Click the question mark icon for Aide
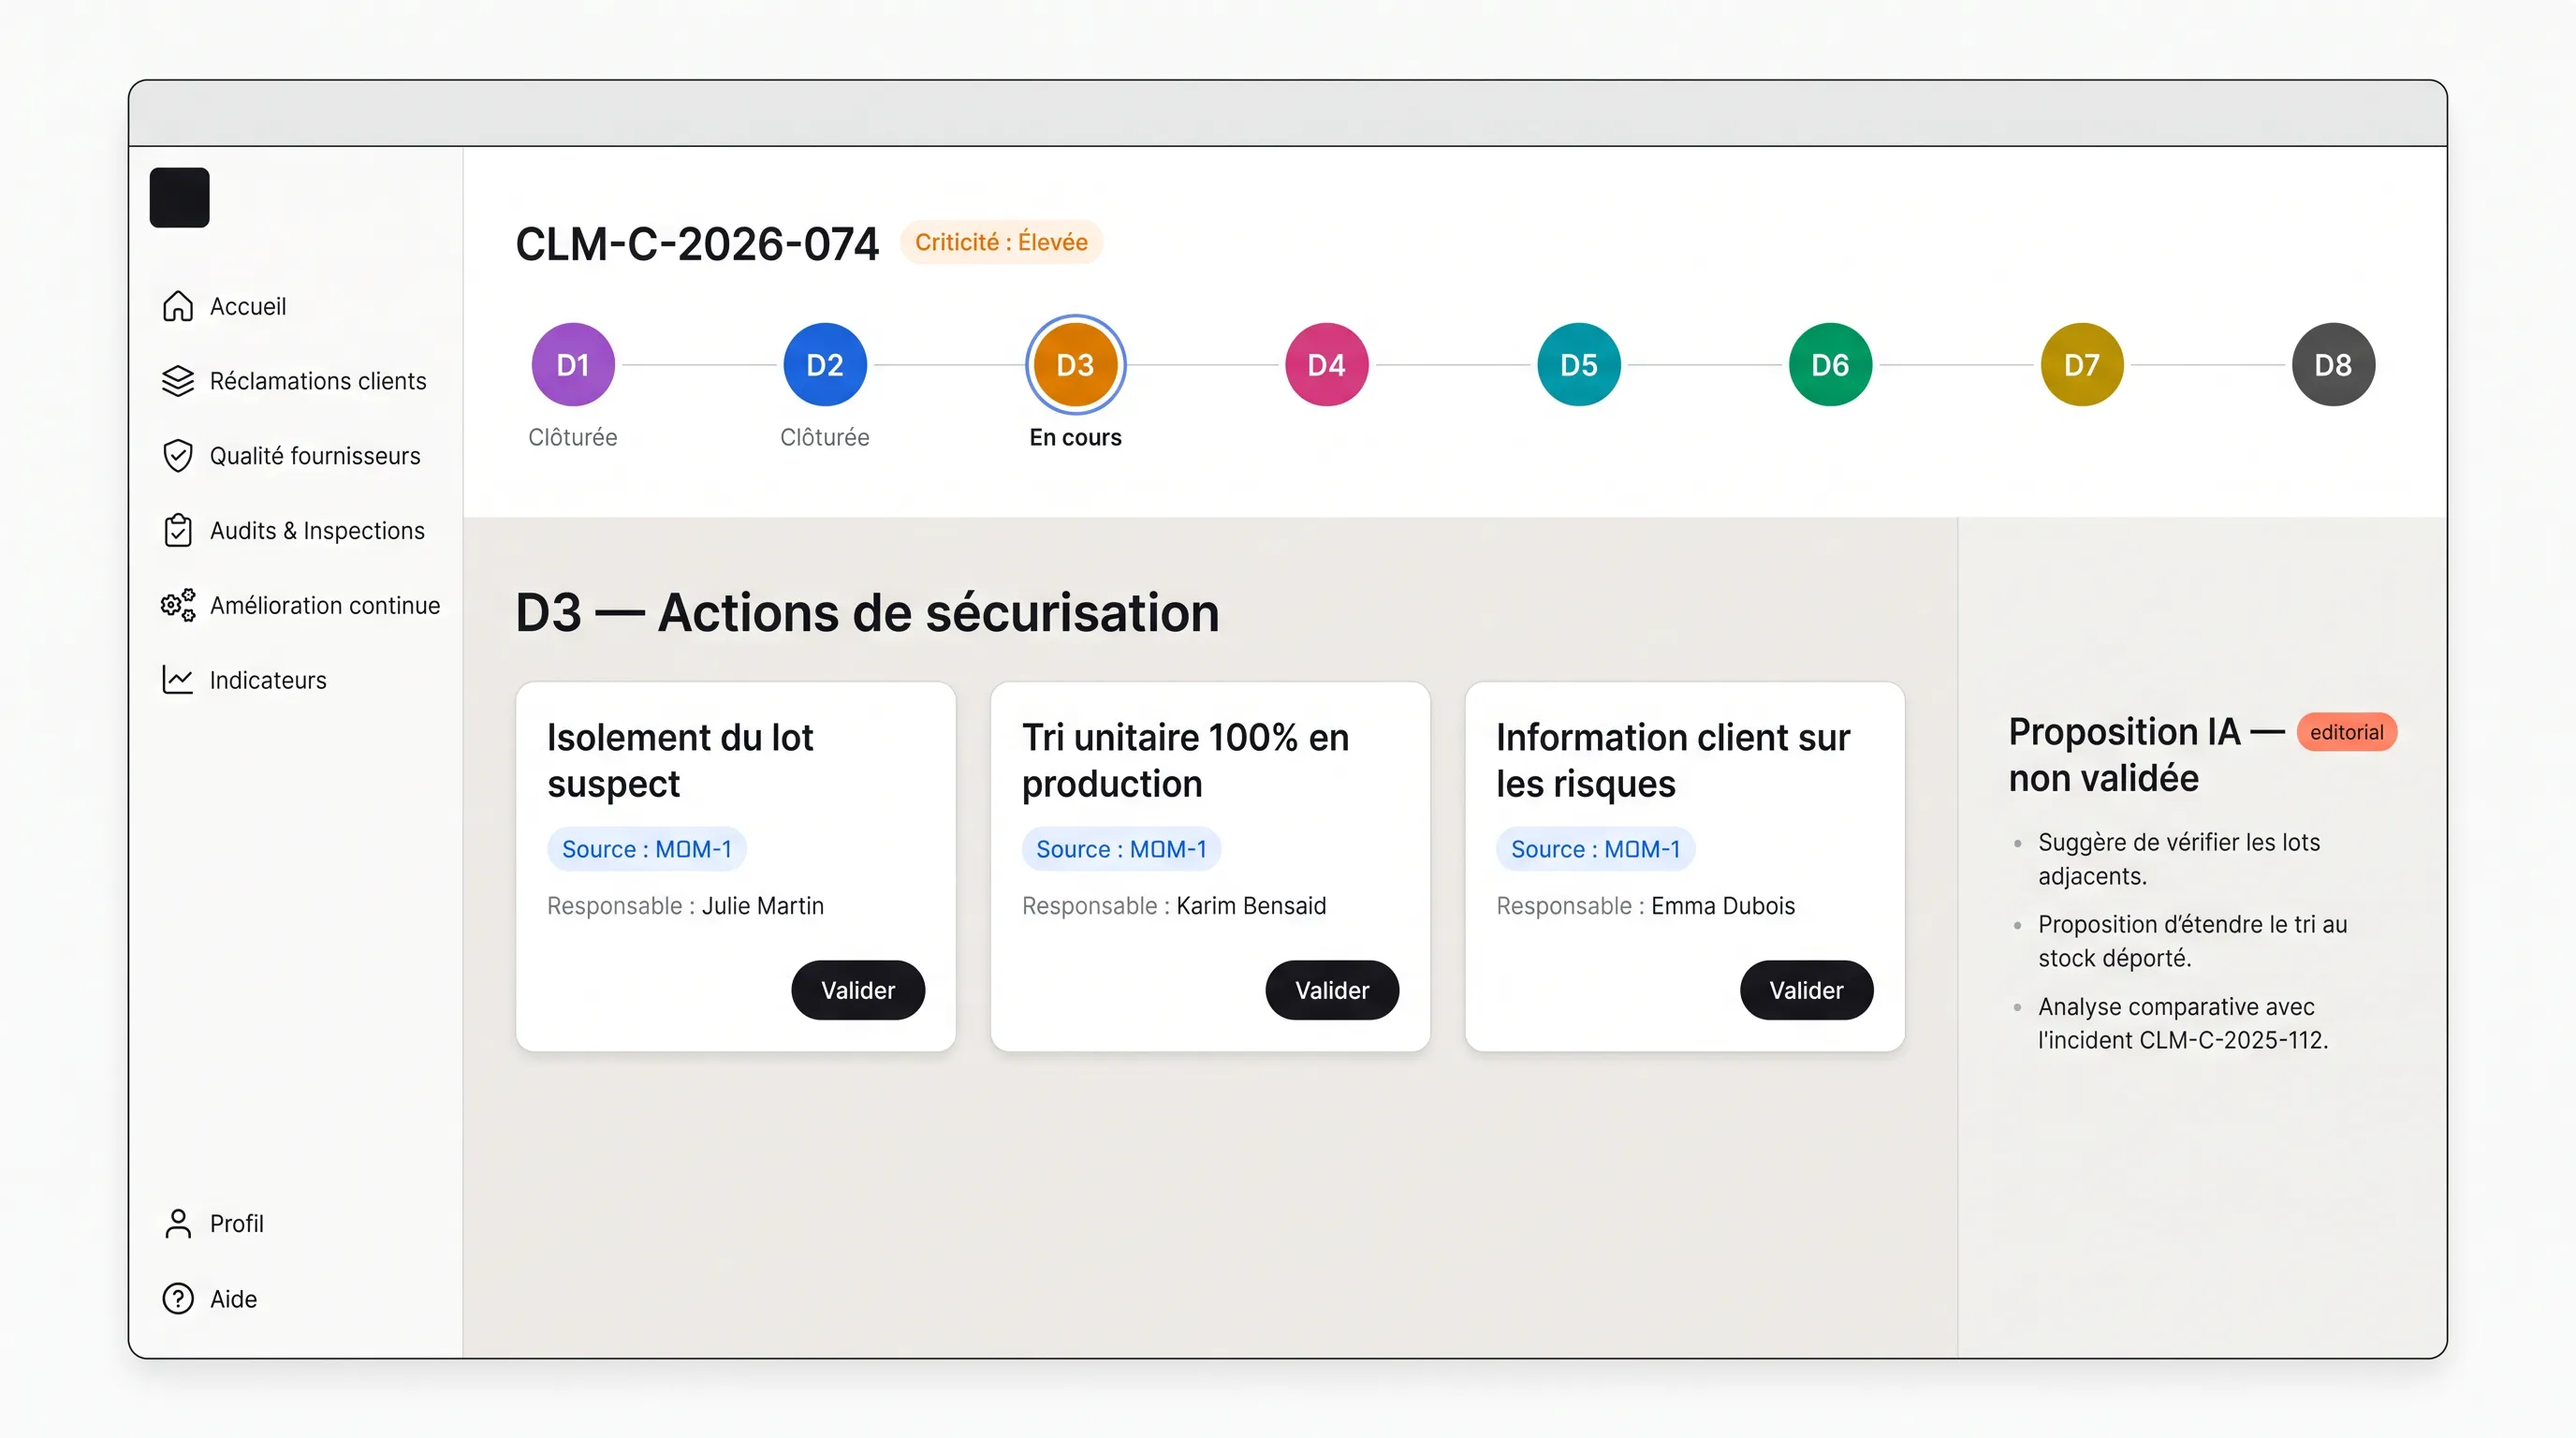The width and height of the screenshot is (2576, 1438). tap(178, 1298)
